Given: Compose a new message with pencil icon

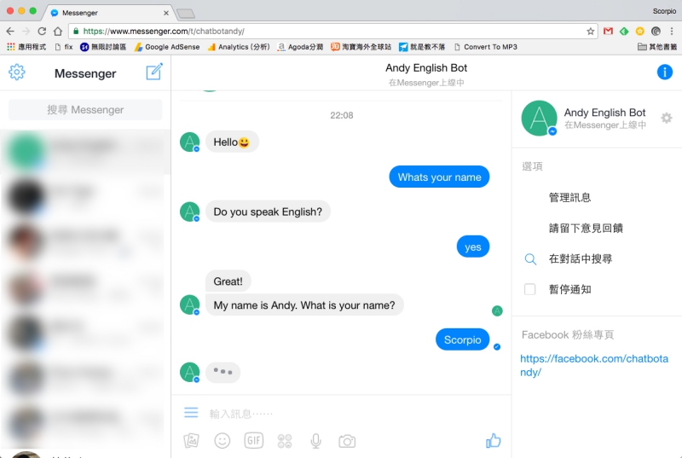Looking at the screenshot, I should [154, 72].
